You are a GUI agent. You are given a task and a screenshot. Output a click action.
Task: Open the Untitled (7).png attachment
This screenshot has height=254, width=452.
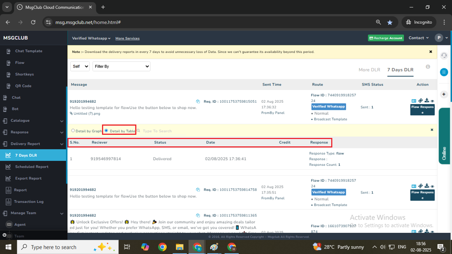click(x=87, y=113)
